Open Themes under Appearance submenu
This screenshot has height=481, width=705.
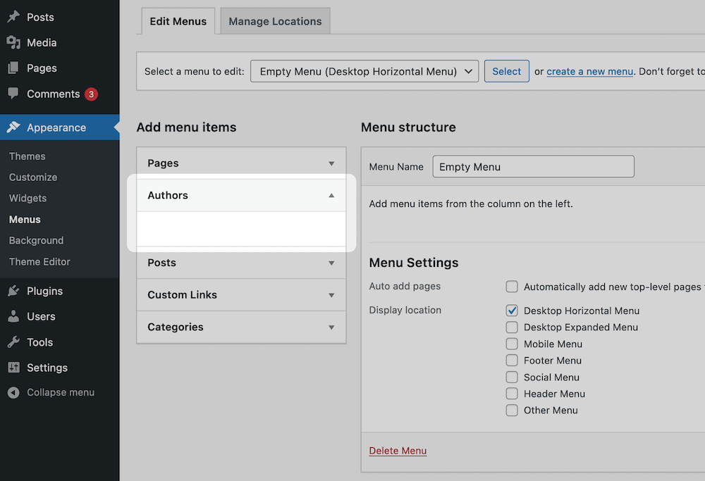click(27, 156)
